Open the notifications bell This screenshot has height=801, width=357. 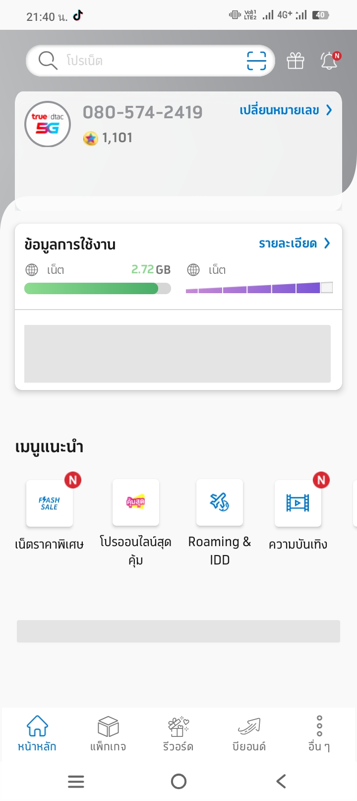click(x=329, y=61)
